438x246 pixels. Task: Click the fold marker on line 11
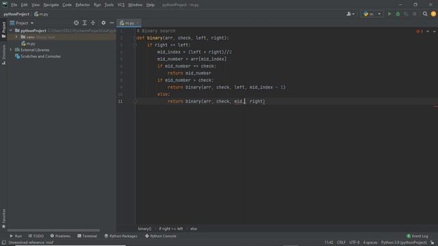click(x=136, y=101)
